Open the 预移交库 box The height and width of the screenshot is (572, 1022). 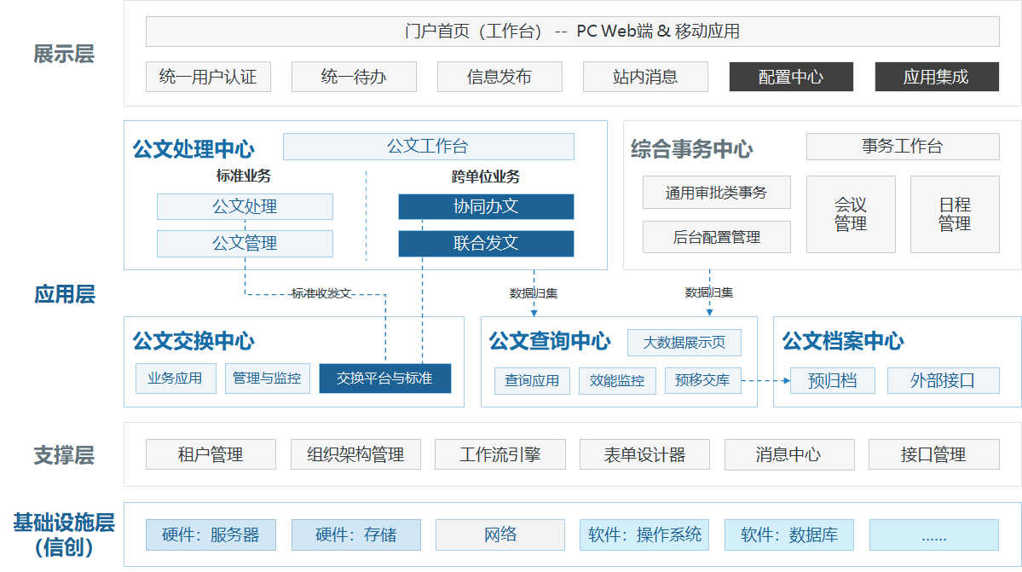(x=702, y=380)
